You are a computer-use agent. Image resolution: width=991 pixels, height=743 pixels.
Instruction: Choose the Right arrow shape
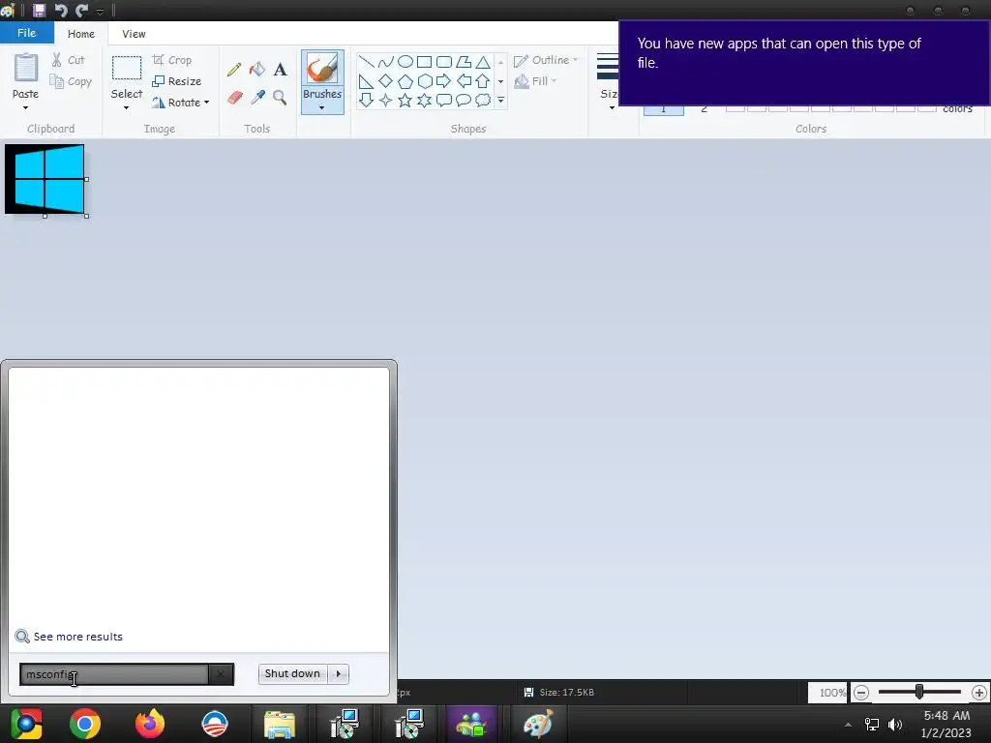coord(444,81)
